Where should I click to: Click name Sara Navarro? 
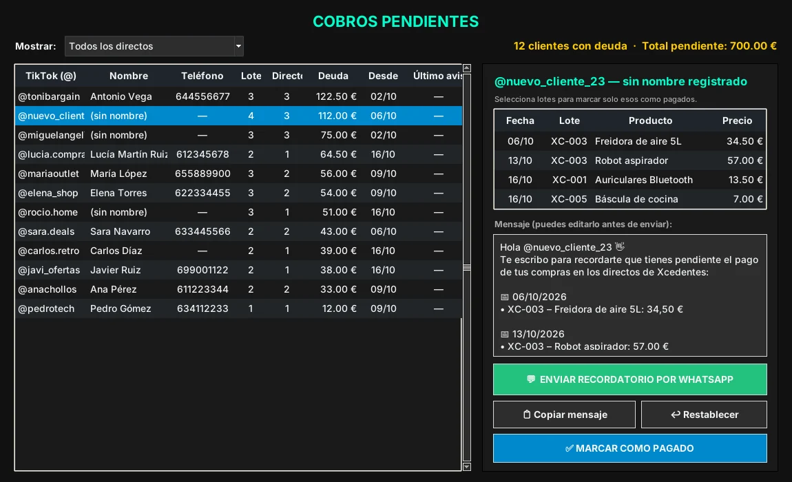(121, 231)
